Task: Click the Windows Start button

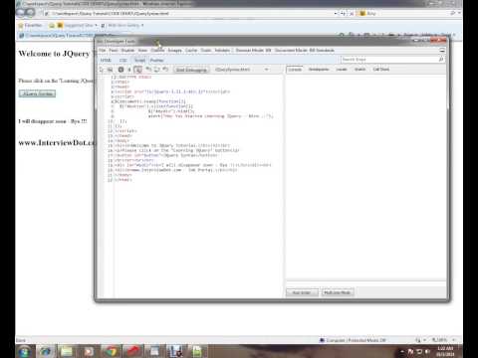Action: [25, 351]
